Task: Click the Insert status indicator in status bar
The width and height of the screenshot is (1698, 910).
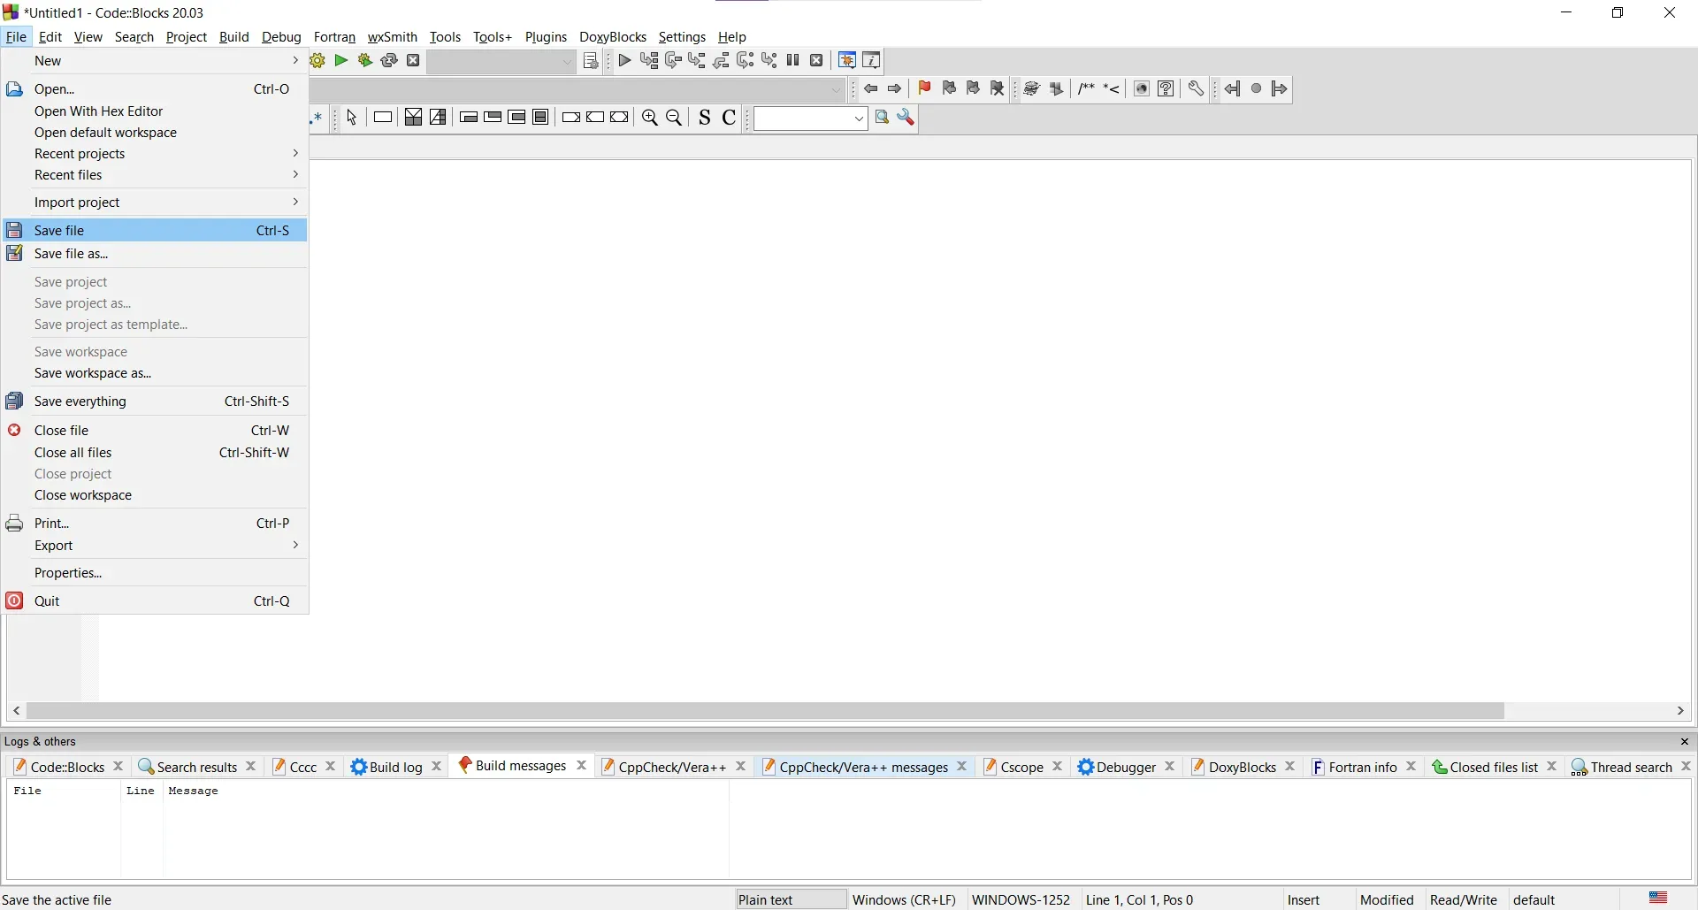Action: (x=1304, y=900)
